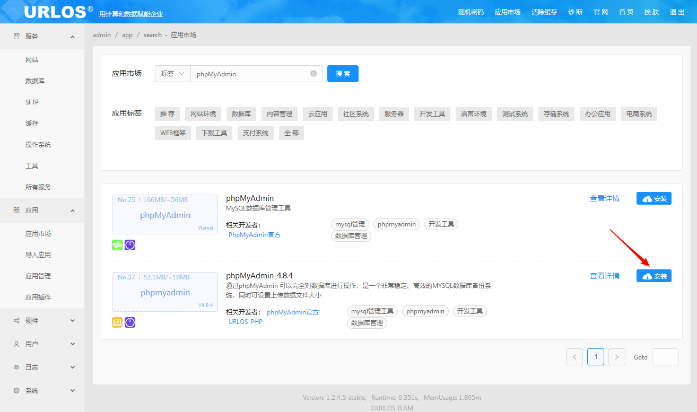Click the yellow icon under phpmyadmin V4.8.4 card
The width and height of the screenshot is (697, 412).
point(117,322)
